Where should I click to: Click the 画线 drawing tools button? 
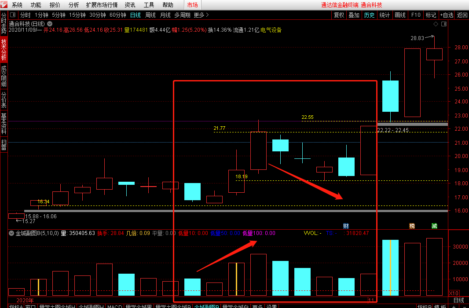[x=400, y=15]
